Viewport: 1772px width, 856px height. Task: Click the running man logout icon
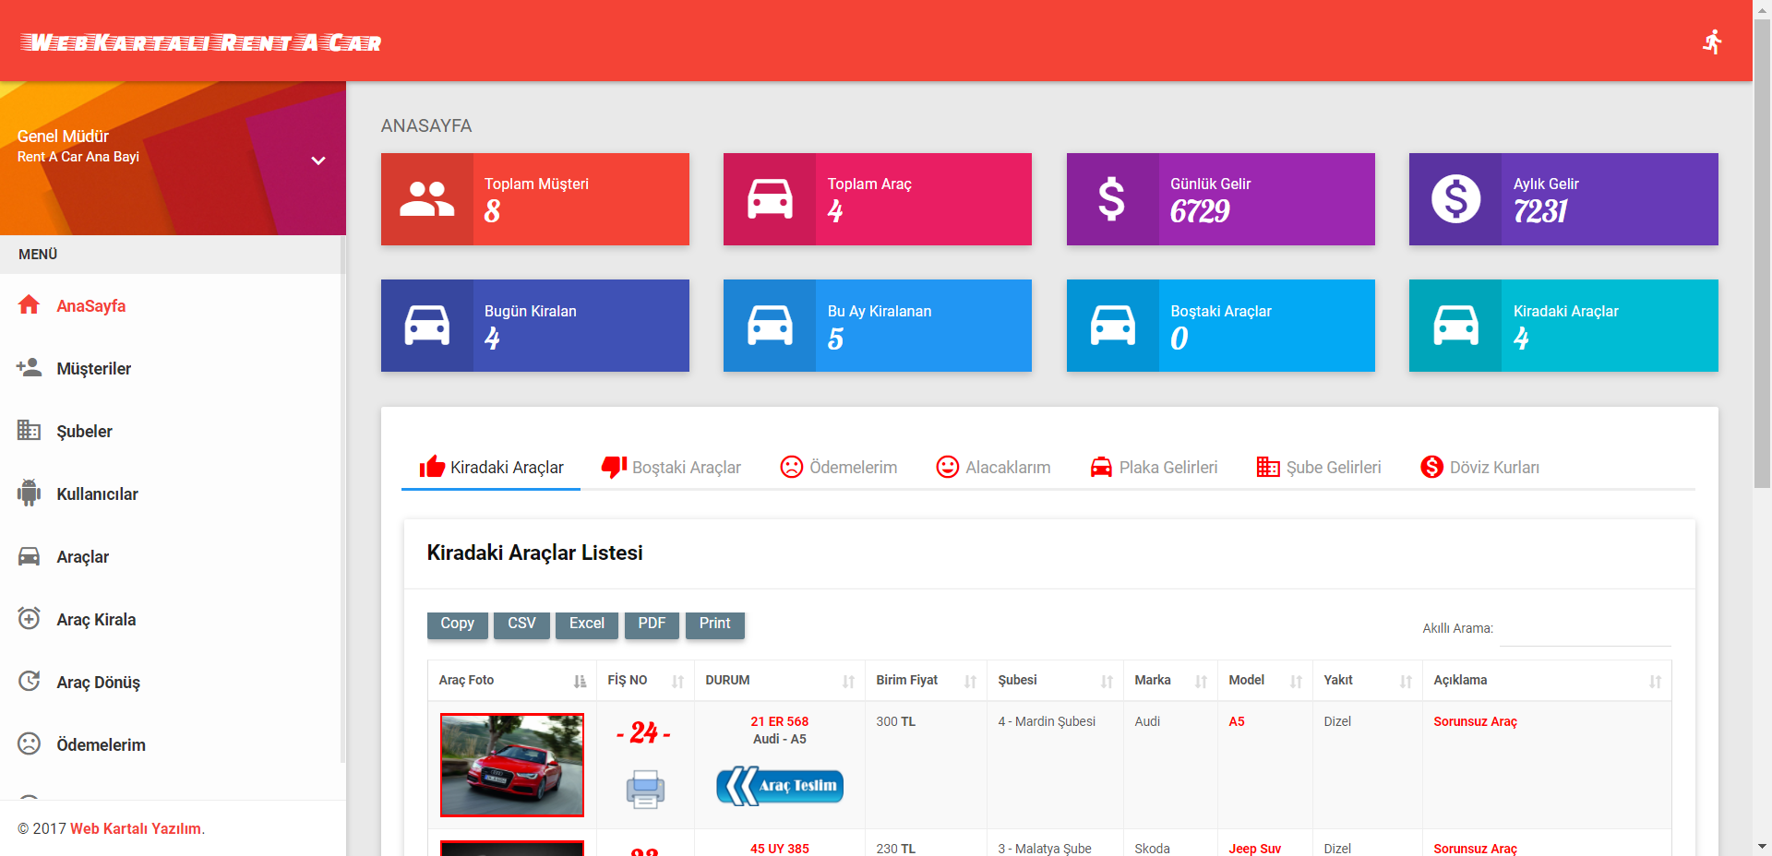pos(1712,42)
